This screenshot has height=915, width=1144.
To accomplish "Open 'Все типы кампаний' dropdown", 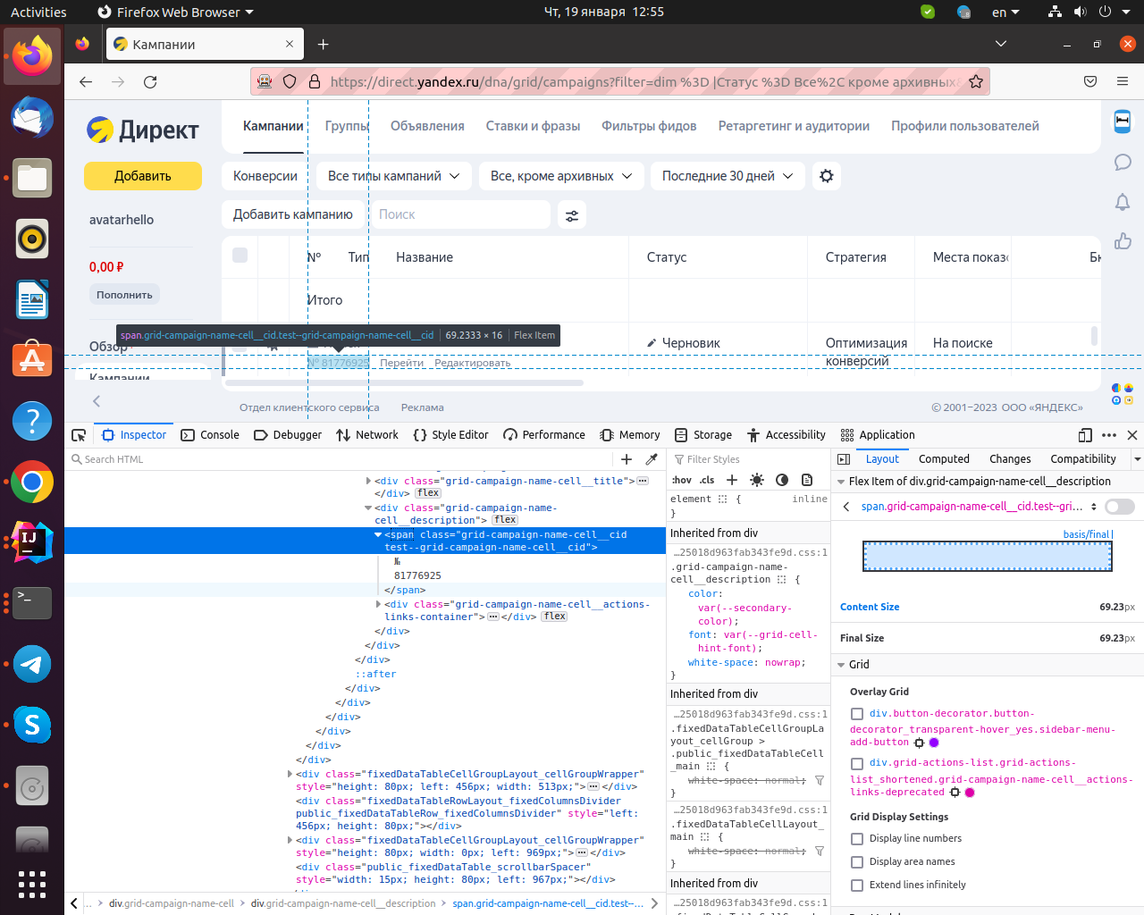I will tap(393, 176).
